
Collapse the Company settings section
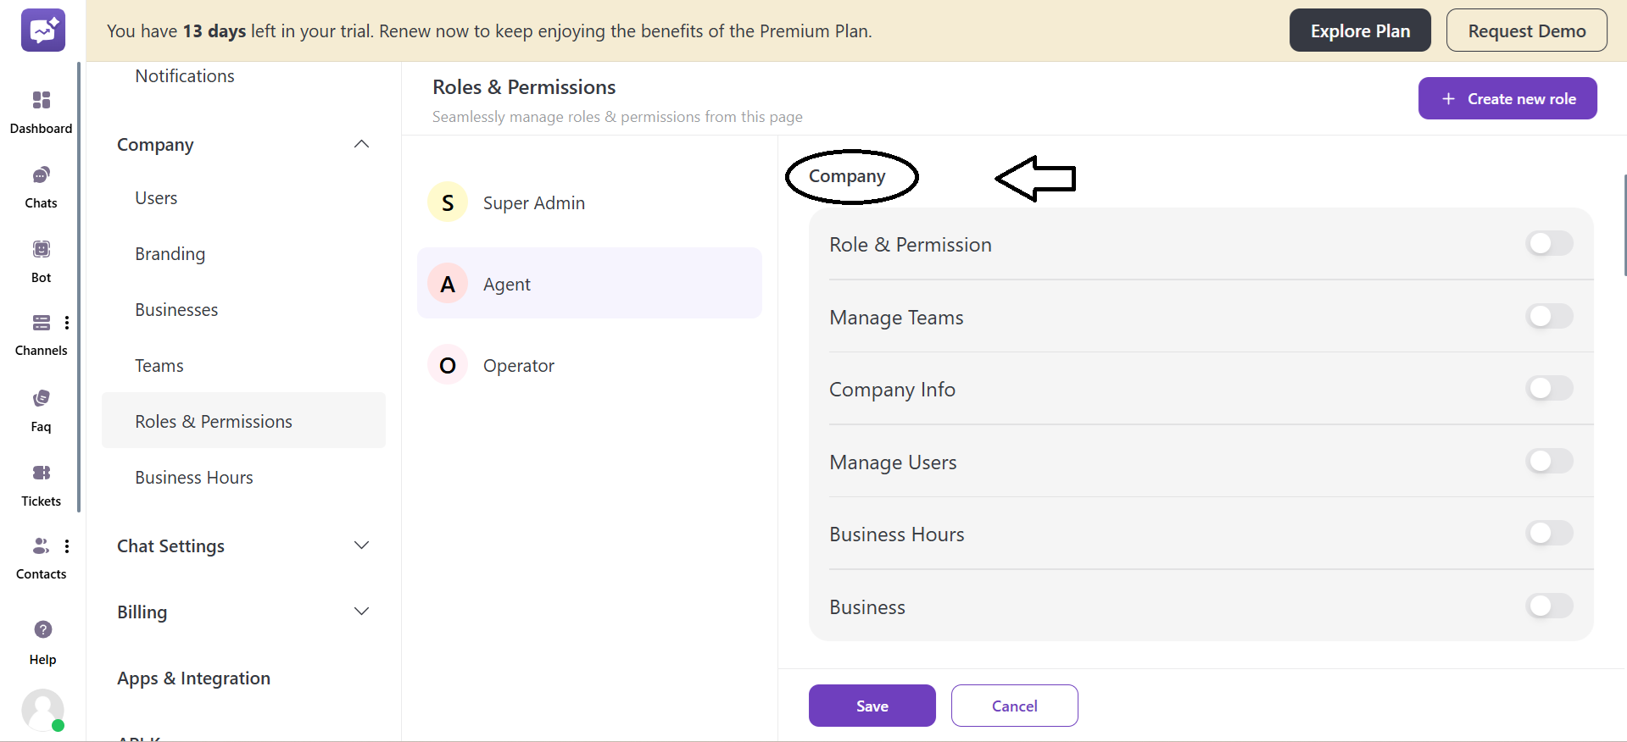(x=361, y=144)
